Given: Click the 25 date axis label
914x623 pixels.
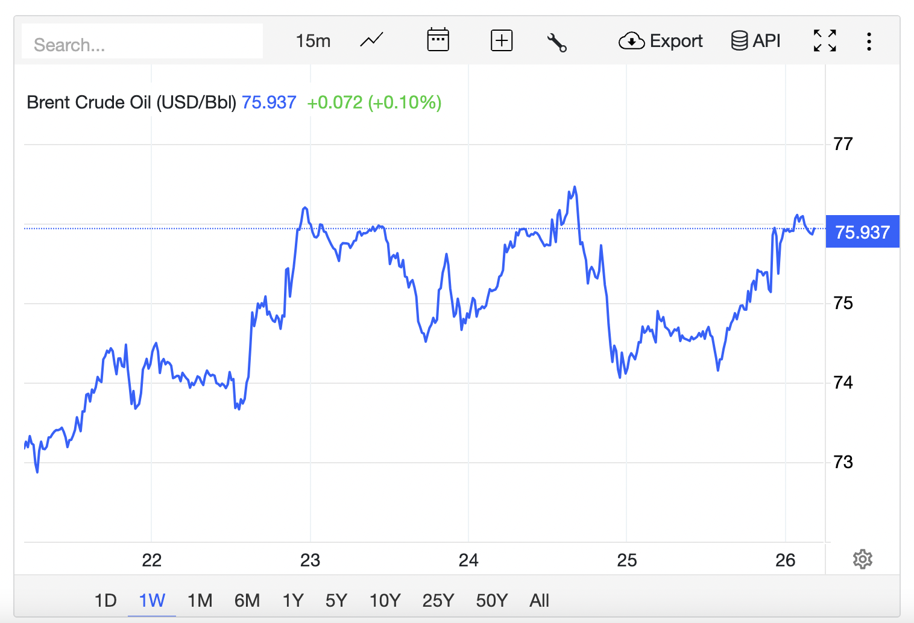Looking at the screenshot, I should coord(627,560).
